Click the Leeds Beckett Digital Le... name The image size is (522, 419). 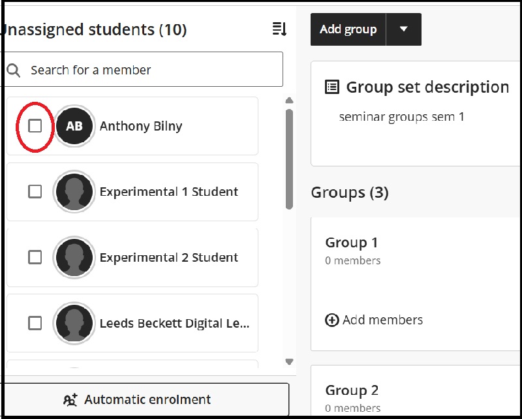tap(174, 324)
